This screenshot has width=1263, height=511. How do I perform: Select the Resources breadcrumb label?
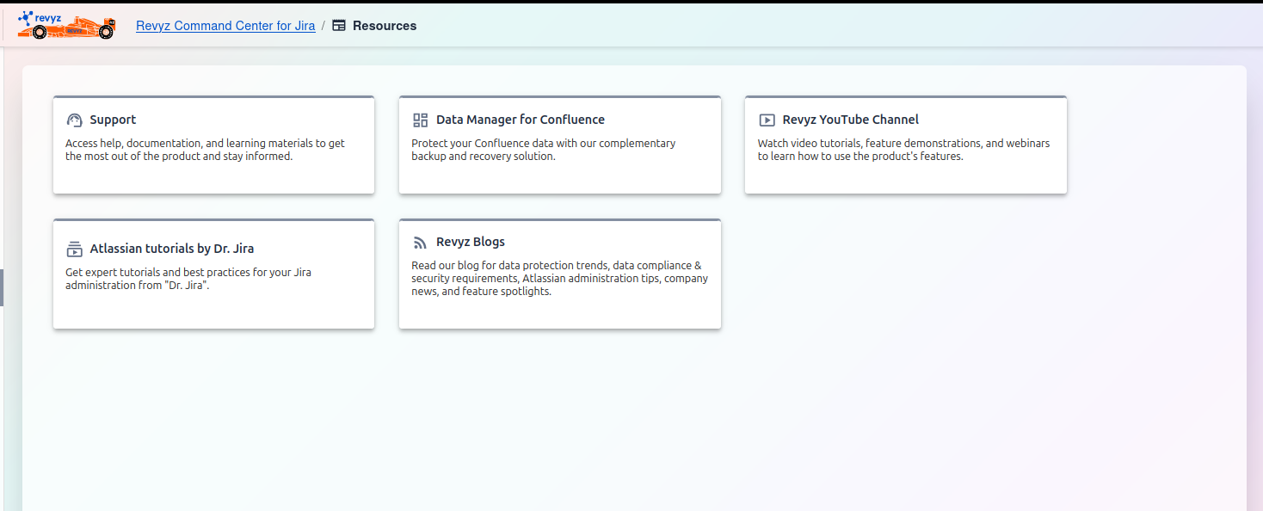385,26
